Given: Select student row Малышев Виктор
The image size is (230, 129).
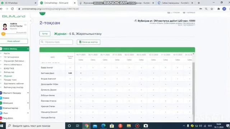Looking at the screenshot, I should [48, 118].
